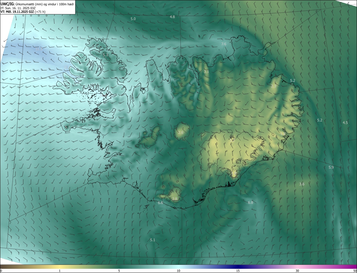Image resolution: width=357 pixels, height=273 pixels.
Task: Click the 5.3 value in the Westfjords
Action: point(105,55)
